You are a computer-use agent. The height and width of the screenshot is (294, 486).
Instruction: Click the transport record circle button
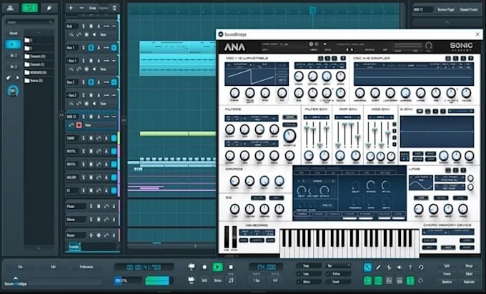coord(204,267)
